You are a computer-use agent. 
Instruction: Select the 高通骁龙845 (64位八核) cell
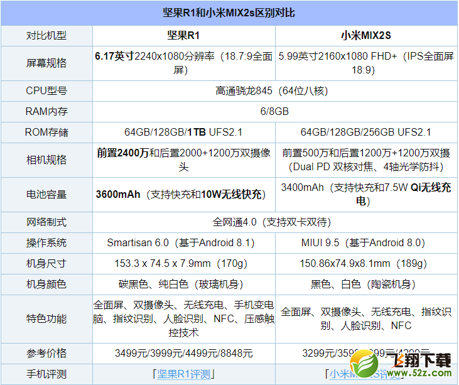pos(274,91)
